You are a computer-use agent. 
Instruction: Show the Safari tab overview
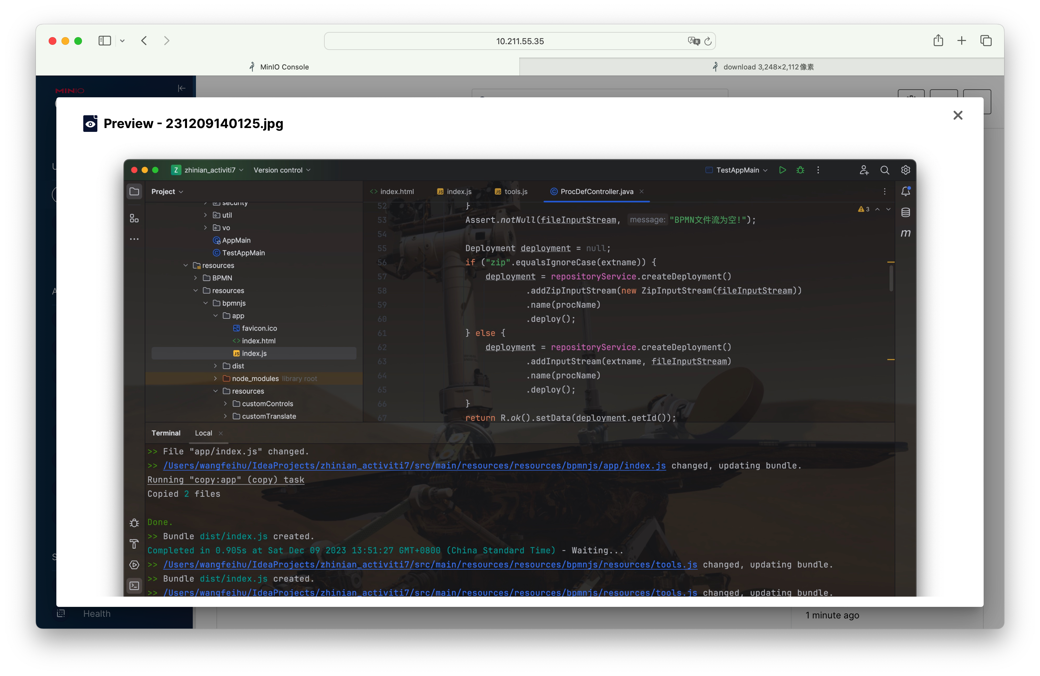coord(986,41)
